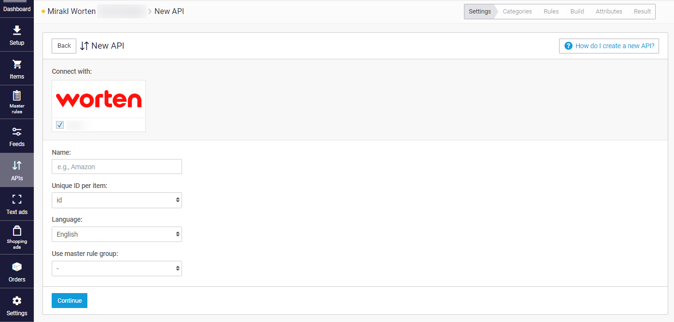Image resolution: width=674 pixels, height=322 pixels.
Task: Select the APIs sidebar icon
Action: [x=17, y=170]
